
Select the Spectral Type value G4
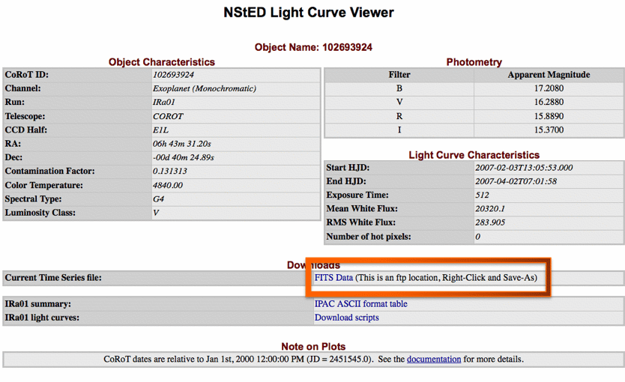[x=158, y=199]
